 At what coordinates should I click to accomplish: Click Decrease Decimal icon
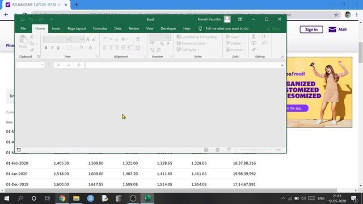point(159,50)
